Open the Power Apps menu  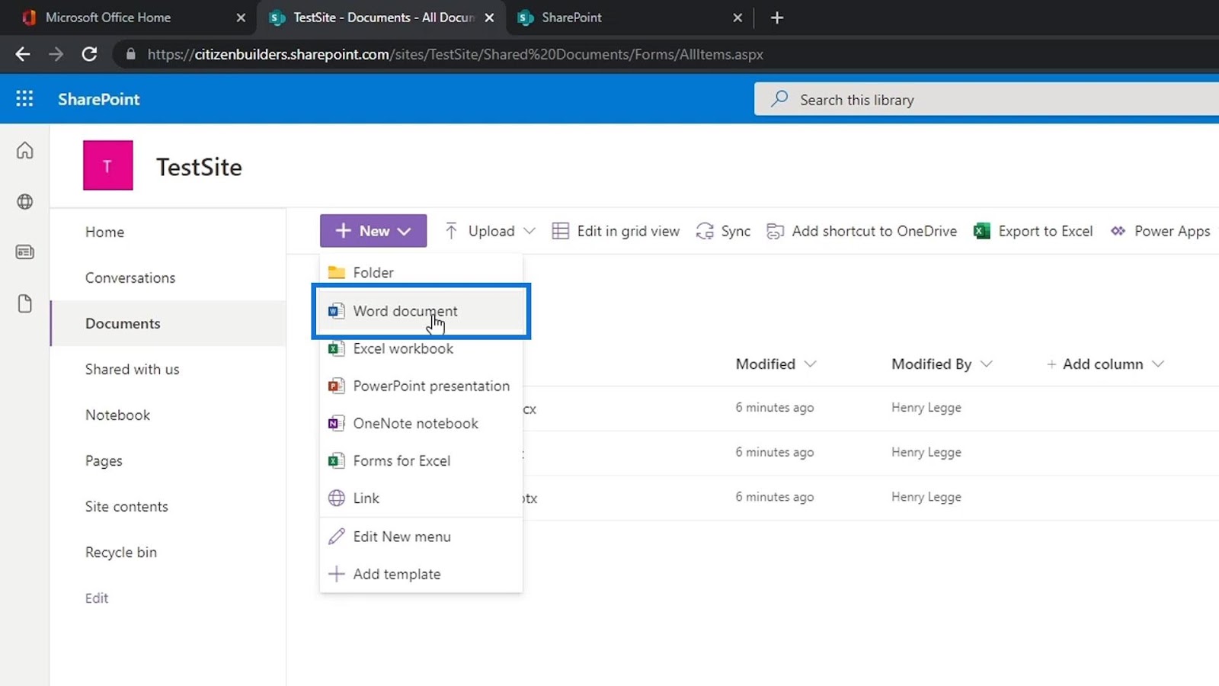[x=1160, y=231]
